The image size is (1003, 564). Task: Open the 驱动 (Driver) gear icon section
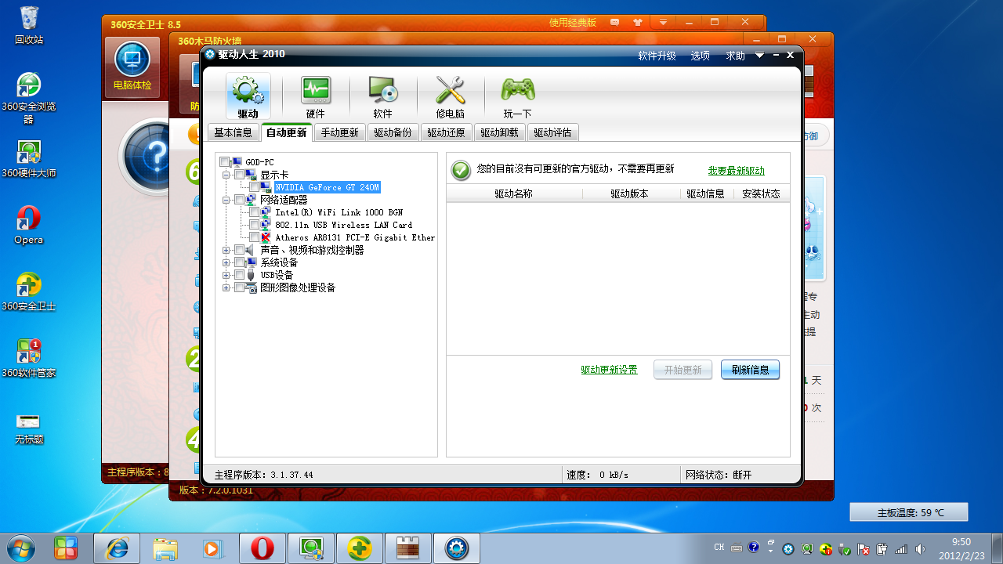(248, 96)
